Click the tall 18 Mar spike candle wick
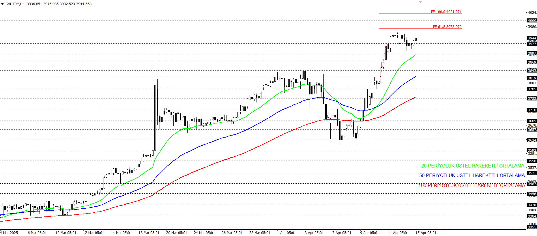 click(155, 52)
